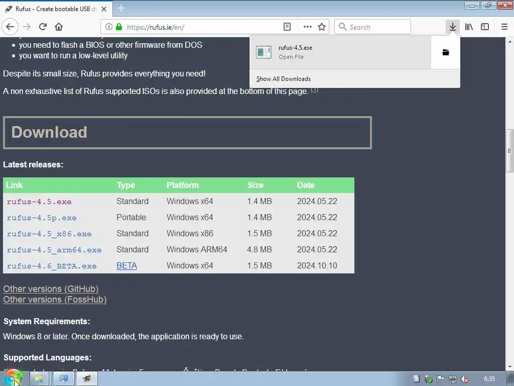Open the second pinned taskbar program icon
The height and width of the screenshot is (386, 514).
pyautogui.click(x=63, y=379)
